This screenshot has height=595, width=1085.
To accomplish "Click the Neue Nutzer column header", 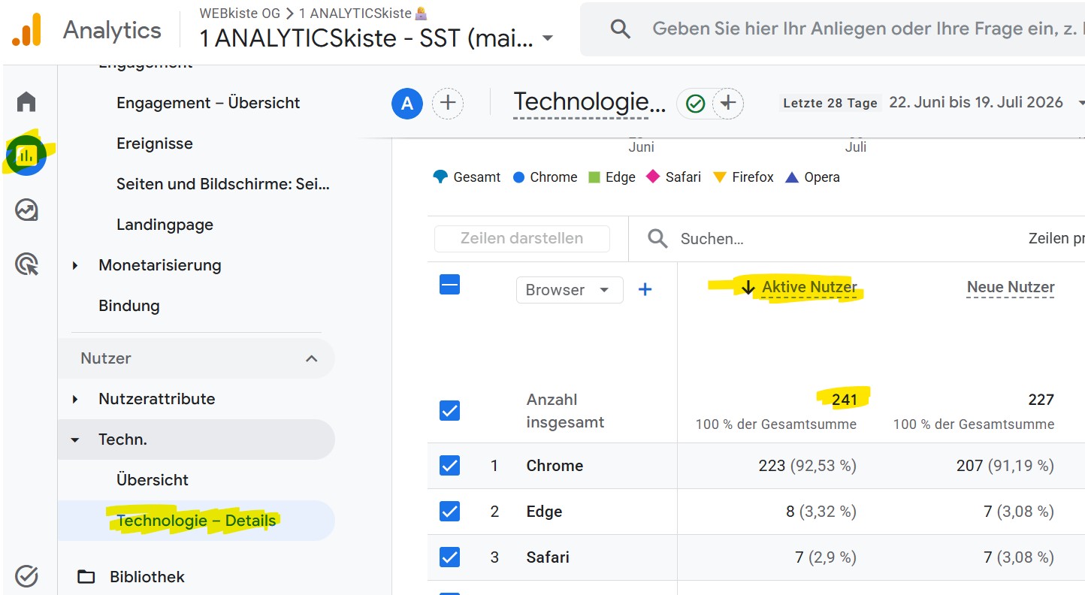I will click(1011, 287).
